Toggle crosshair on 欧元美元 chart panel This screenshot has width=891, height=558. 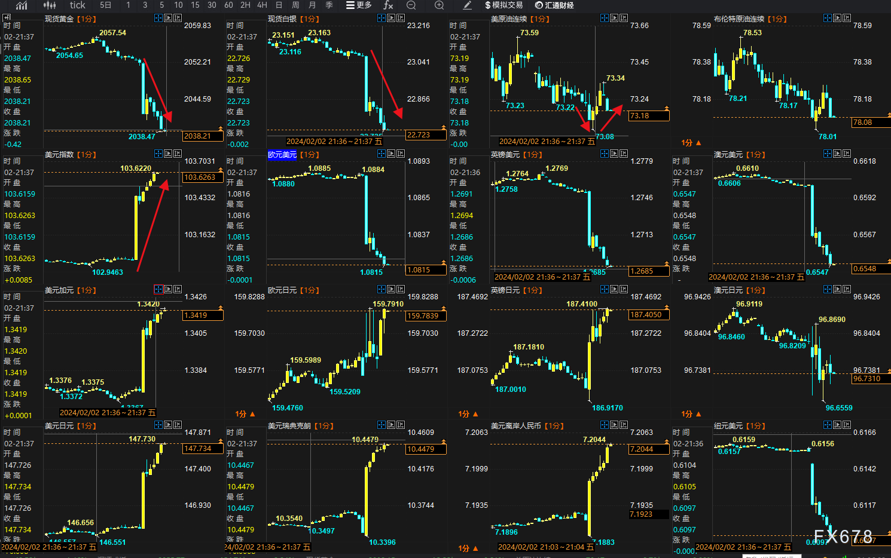[381, 154]
